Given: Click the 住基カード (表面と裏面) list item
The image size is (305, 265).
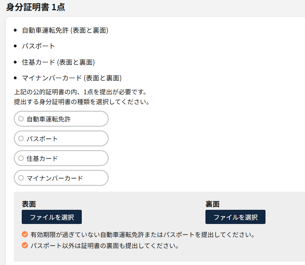Looking at the screenshot, I should pos(58,62).
